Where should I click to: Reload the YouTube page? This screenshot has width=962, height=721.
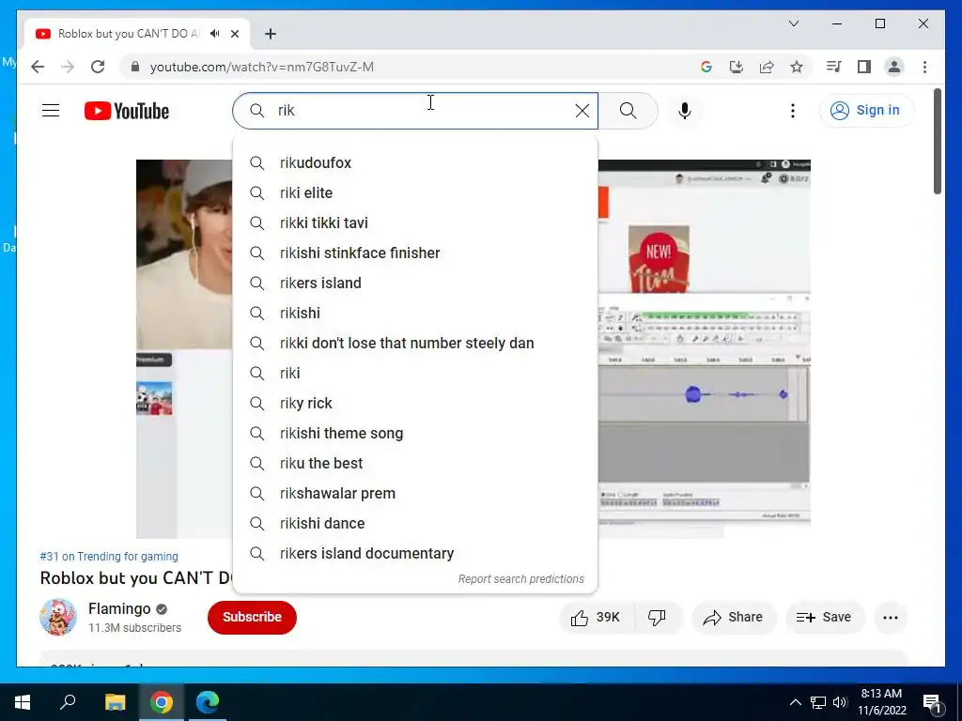coord(98,67)
